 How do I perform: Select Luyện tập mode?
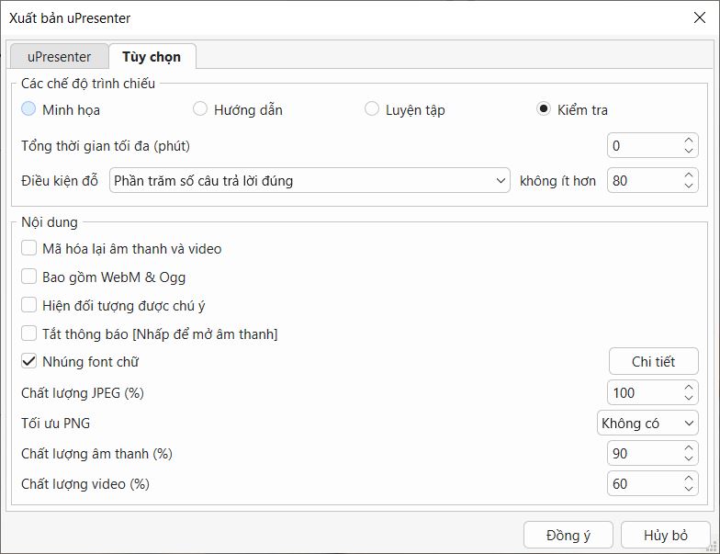tap(372, 109)
